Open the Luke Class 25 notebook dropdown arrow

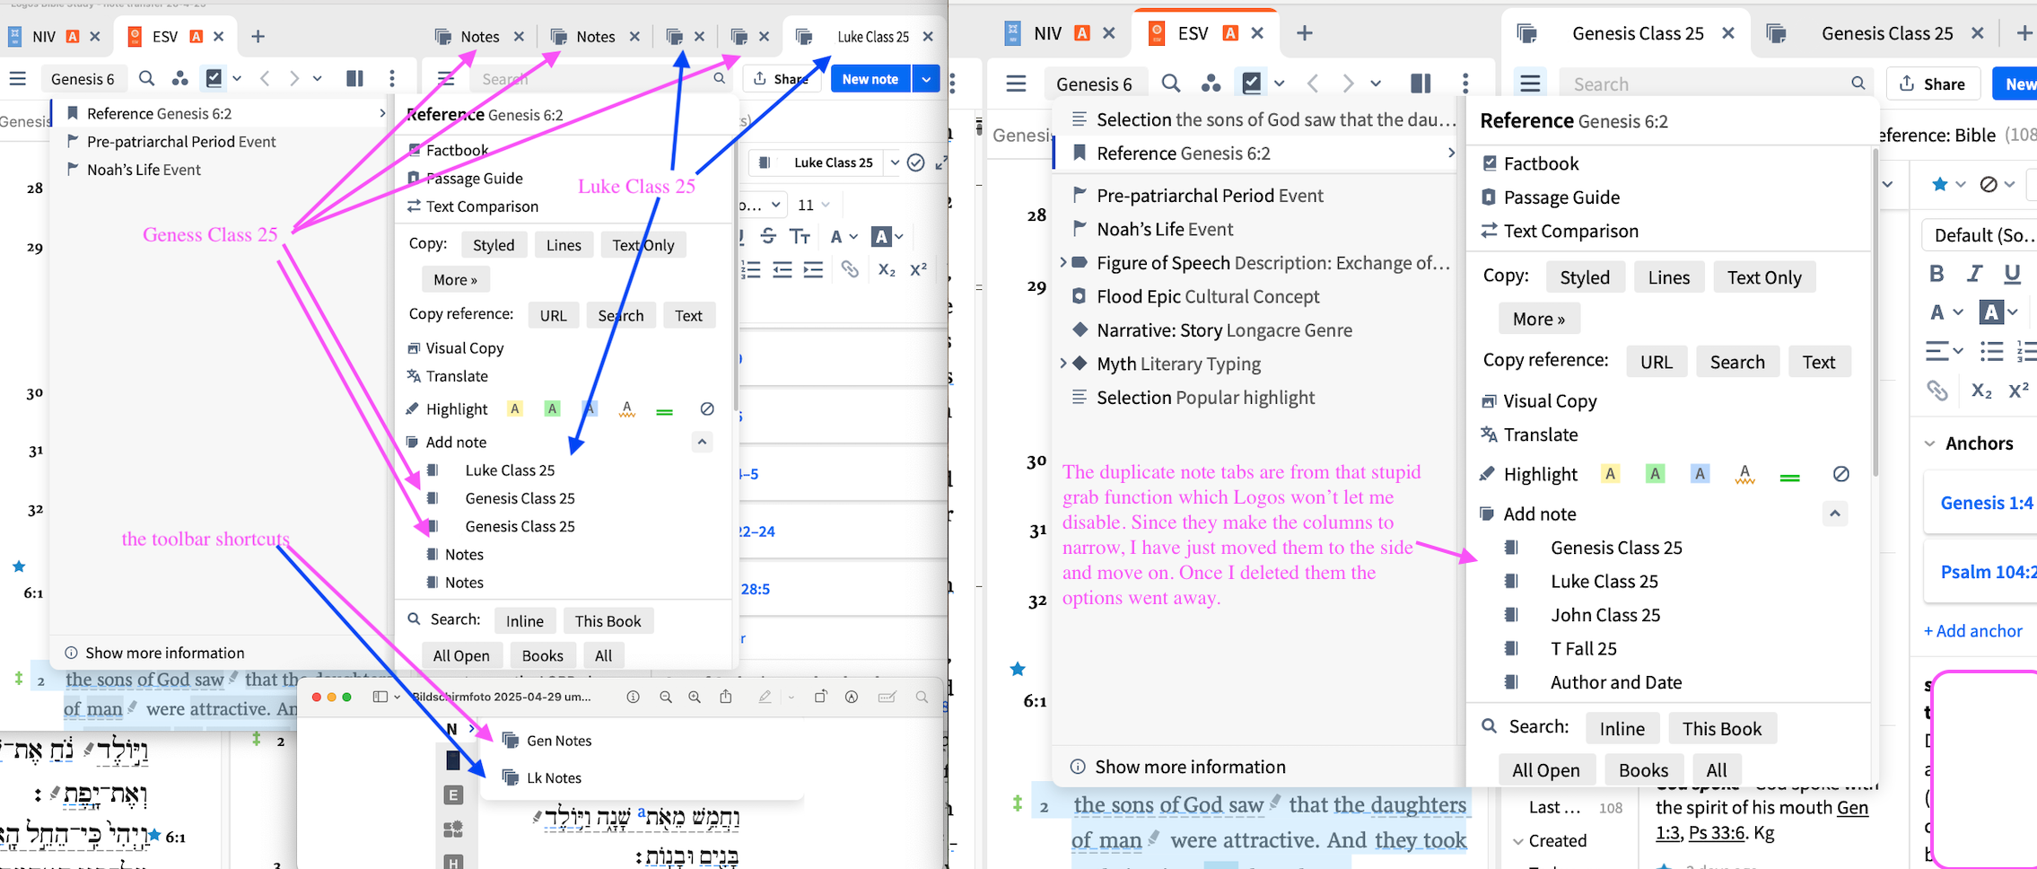point(895,162)
